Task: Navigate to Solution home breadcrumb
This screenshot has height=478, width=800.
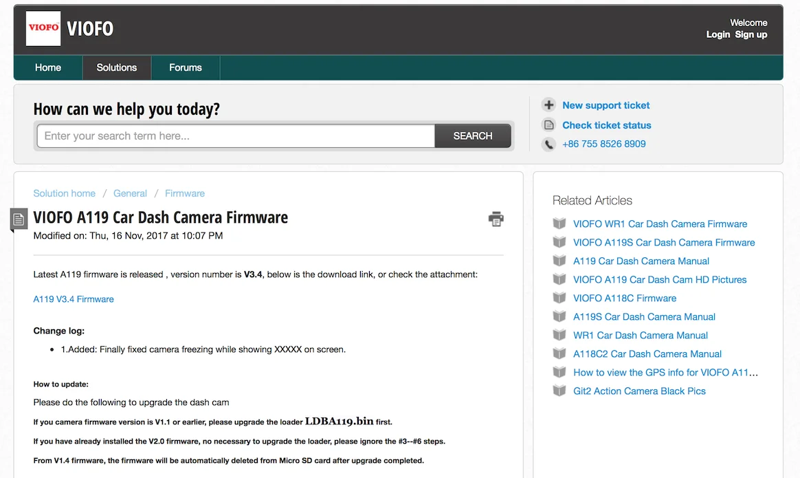Action: [65, 193]
